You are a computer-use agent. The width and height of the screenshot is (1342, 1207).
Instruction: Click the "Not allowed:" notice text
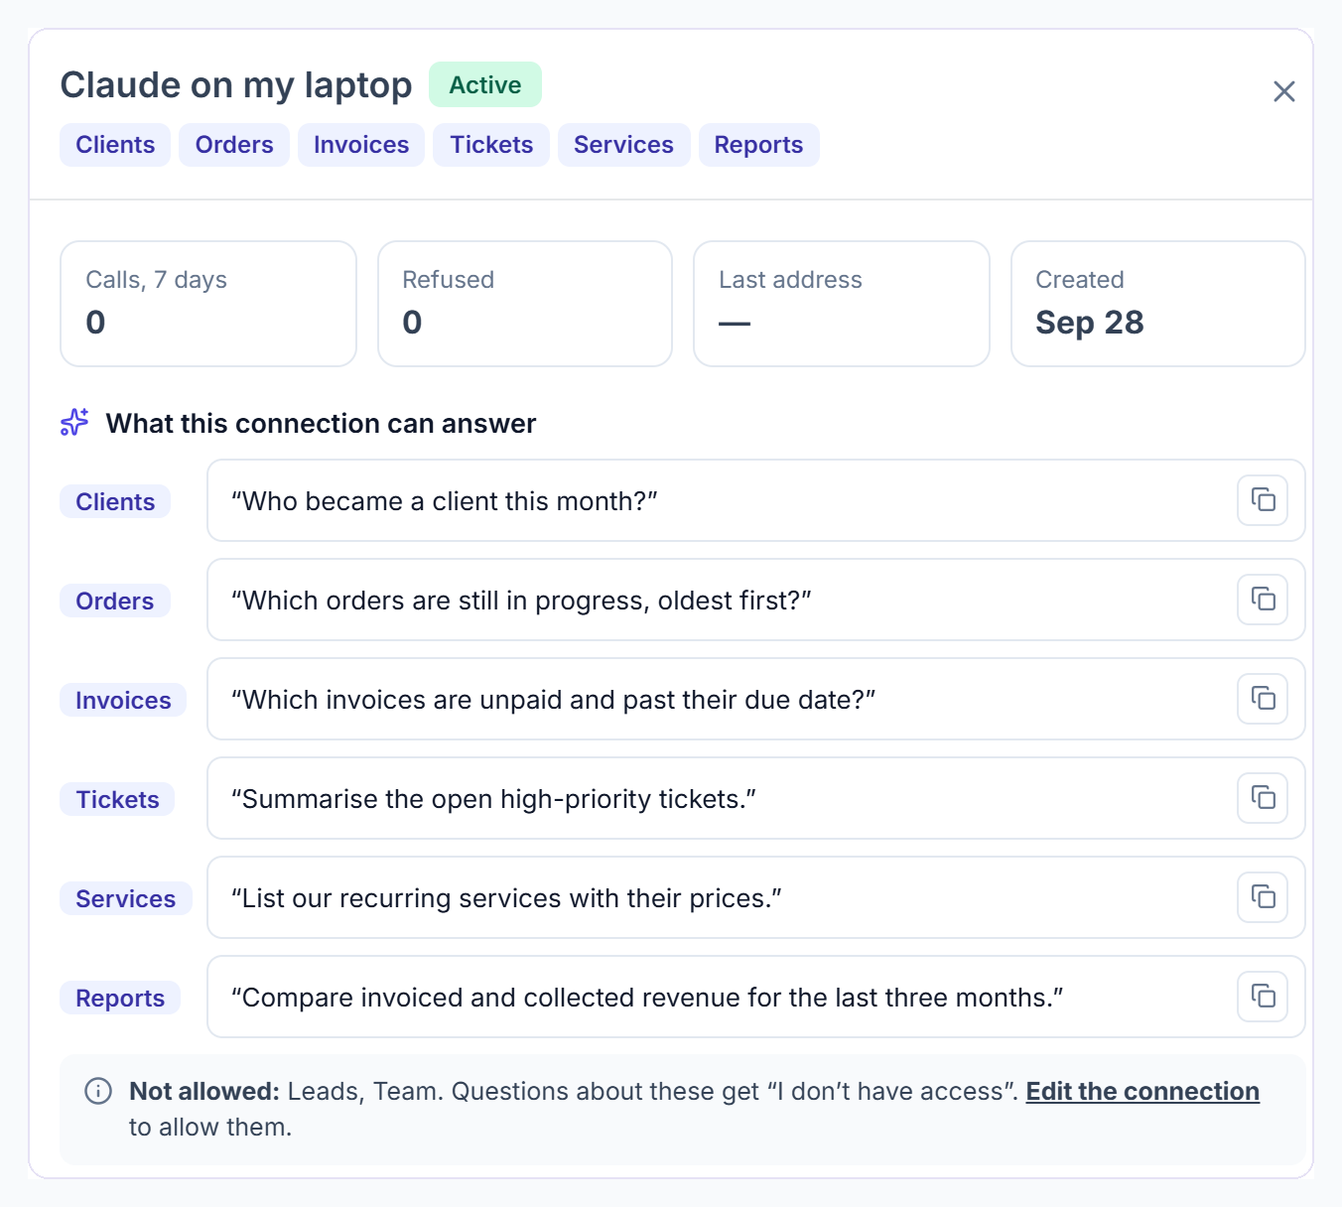[x=204, y=1091]
